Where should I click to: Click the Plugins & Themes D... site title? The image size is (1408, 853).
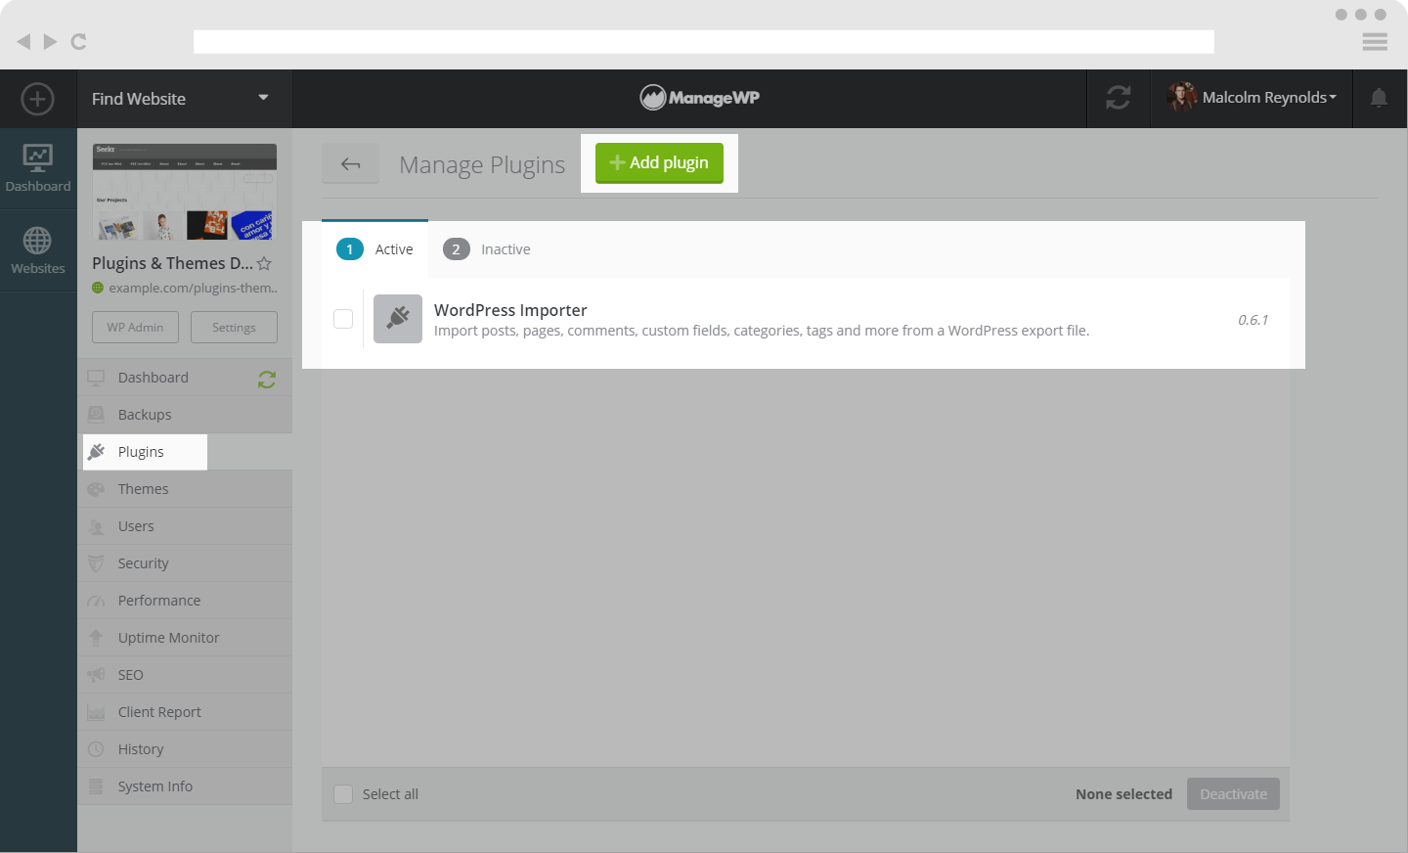pyautogui.click(x=172, y=263)
